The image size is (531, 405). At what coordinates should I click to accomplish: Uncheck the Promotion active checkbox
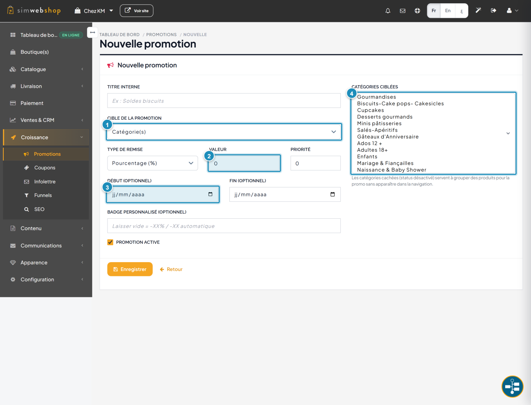110,242
